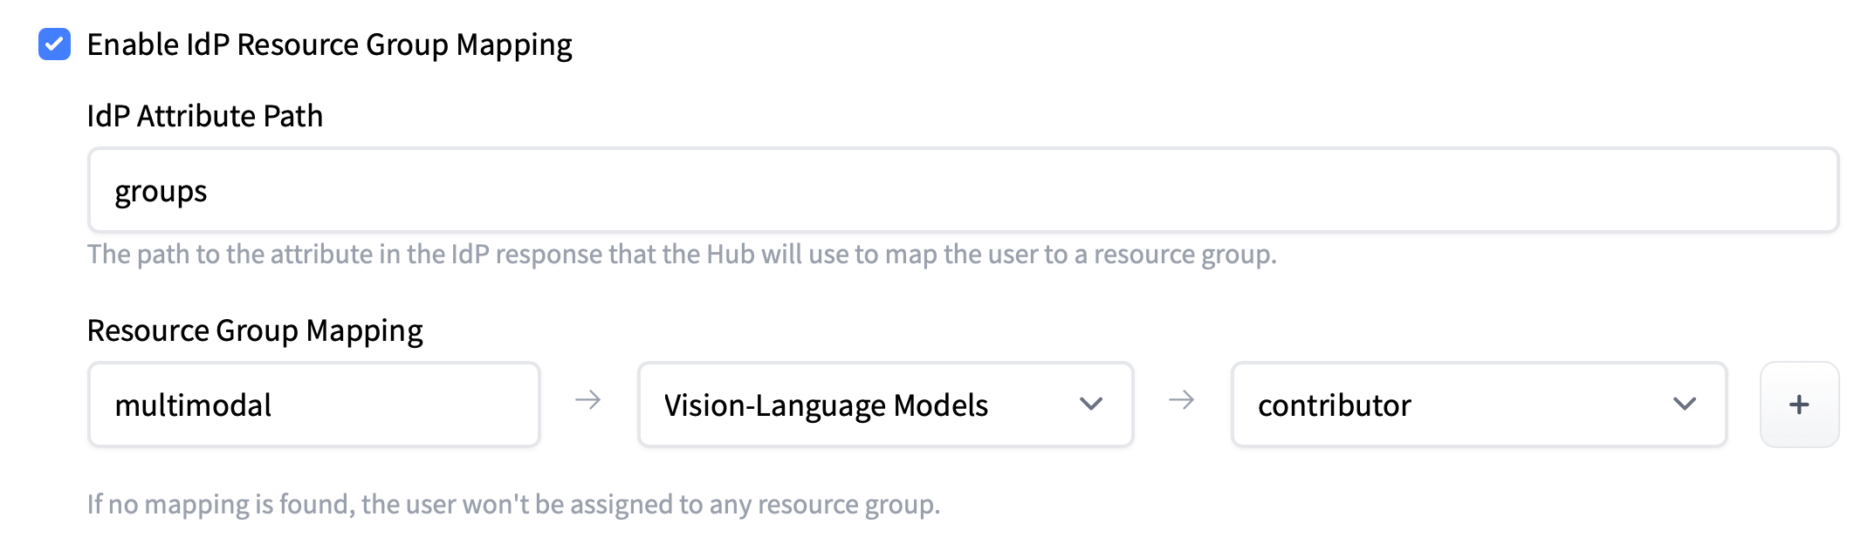Click the blue checkmark icon
Viewport: 1868px width, 544px height.
pos(54,44)
